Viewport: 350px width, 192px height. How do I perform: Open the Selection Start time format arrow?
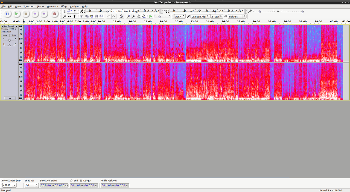pyautogui.click(x=67, y=185)
